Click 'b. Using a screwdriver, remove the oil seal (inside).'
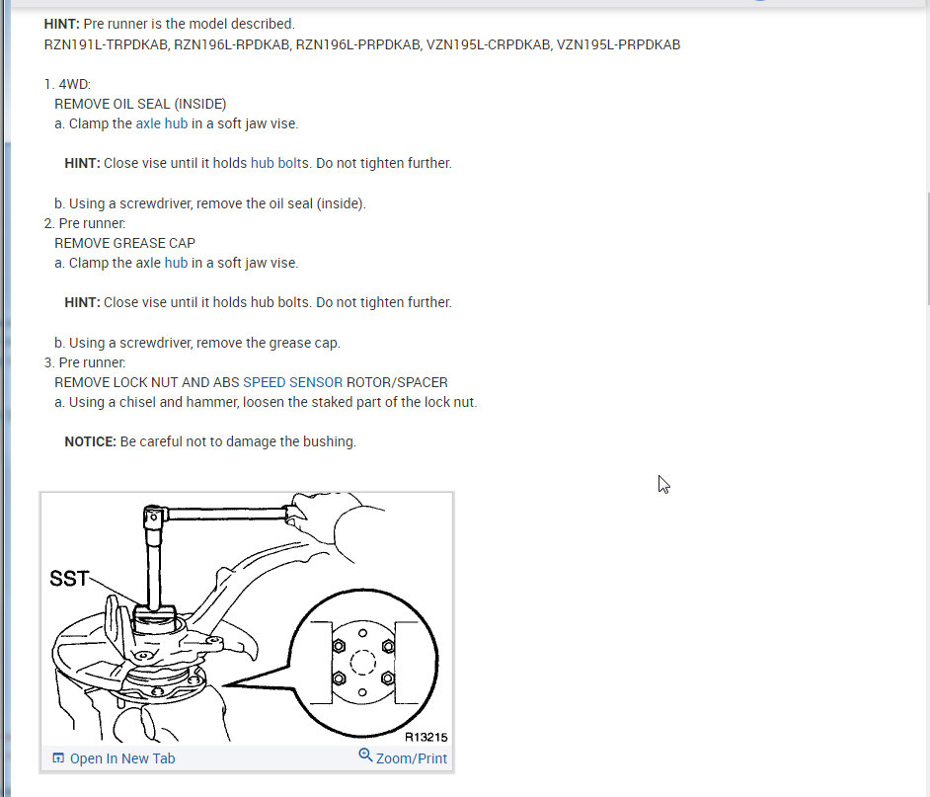This screenshot has height=797, width=930. pyautogui.click(x=210, y=203)
